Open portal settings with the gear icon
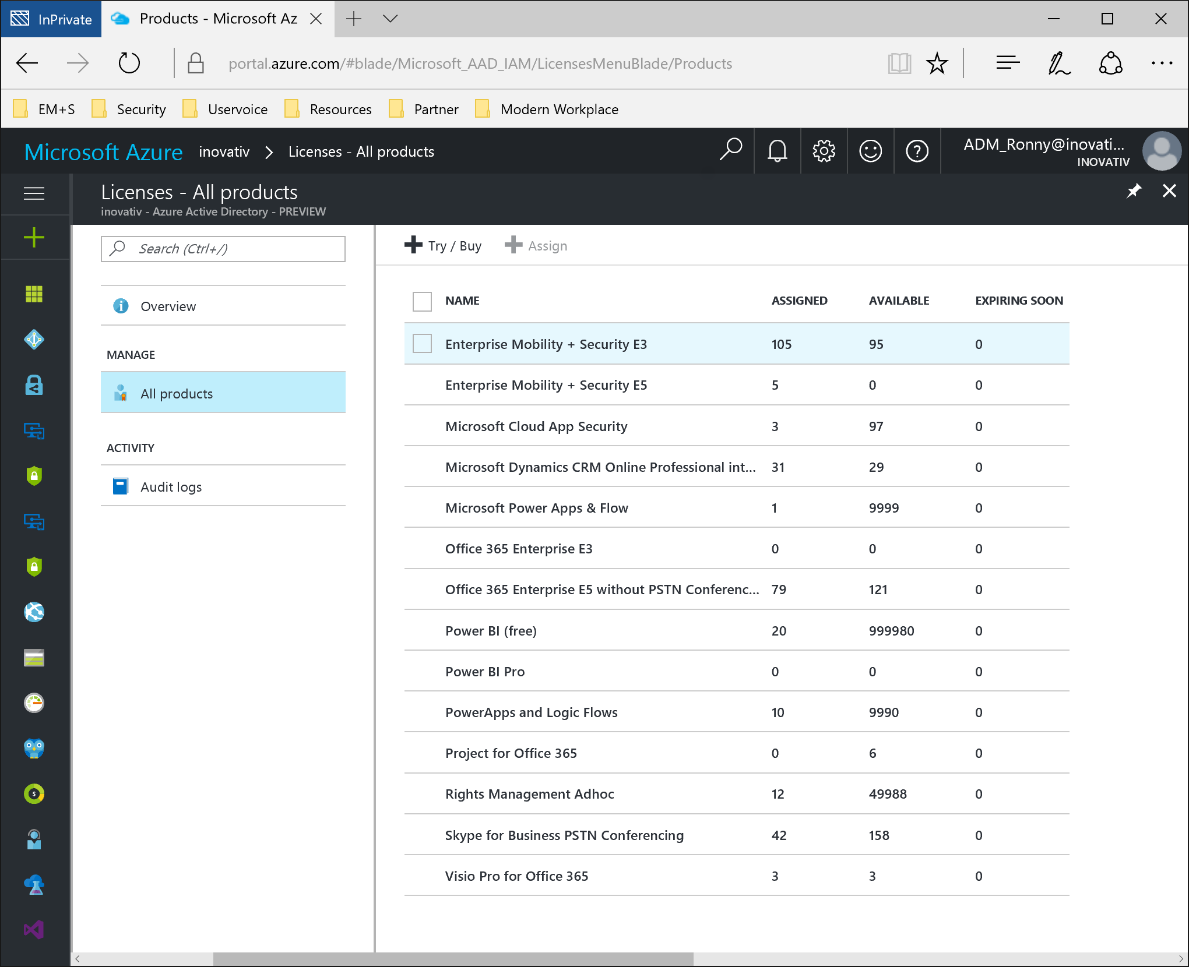 (x=824, y=151)
